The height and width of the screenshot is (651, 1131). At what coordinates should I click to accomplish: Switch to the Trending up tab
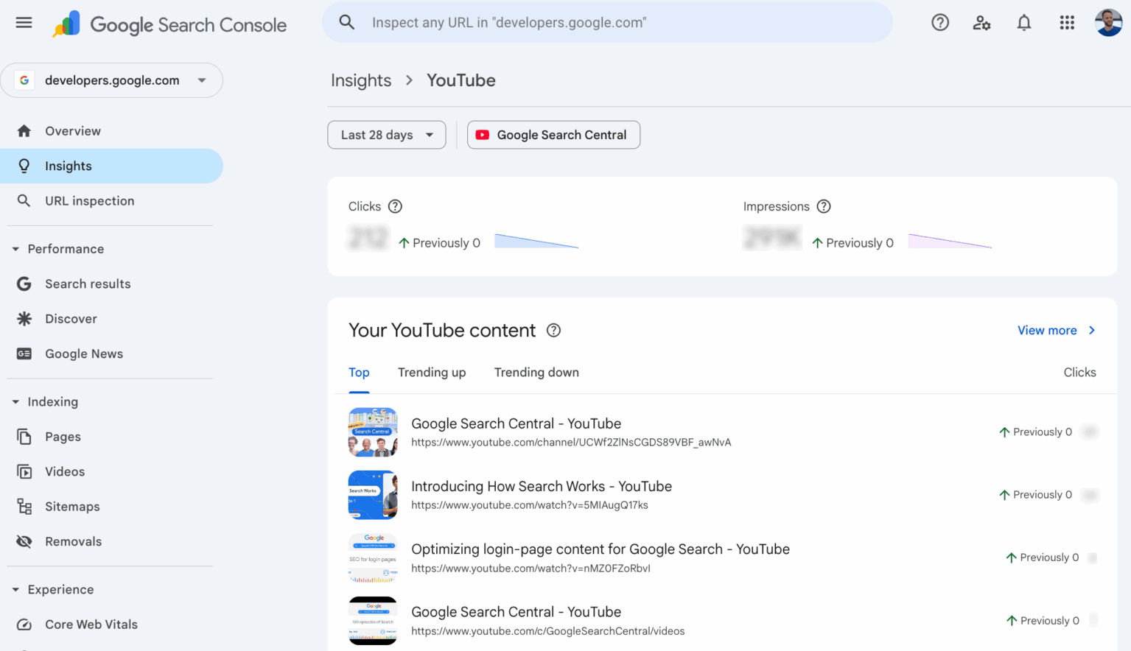tap(432, 373)
